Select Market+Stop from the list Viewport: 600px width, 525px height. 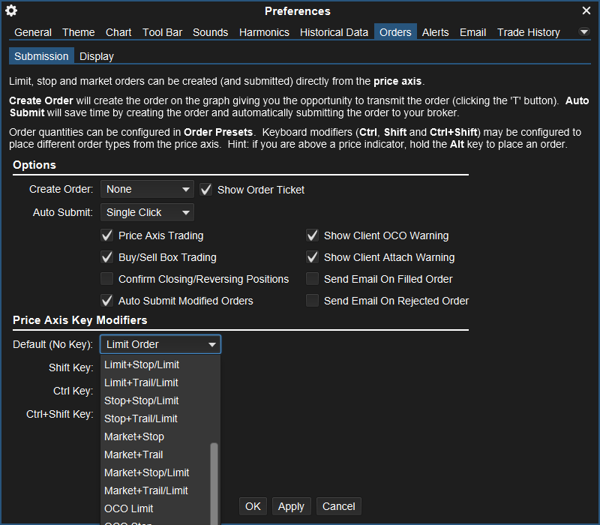(x=133, y=436)
